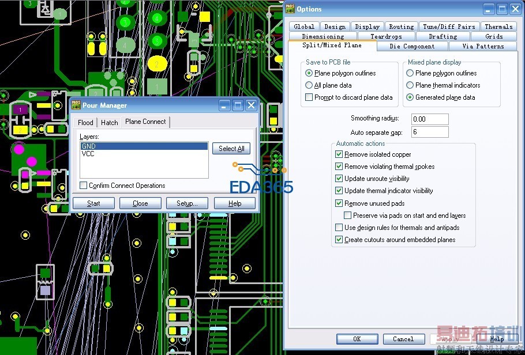Select All plane data radio option
This screenshot has height=355, width=525.
point(309,85)
